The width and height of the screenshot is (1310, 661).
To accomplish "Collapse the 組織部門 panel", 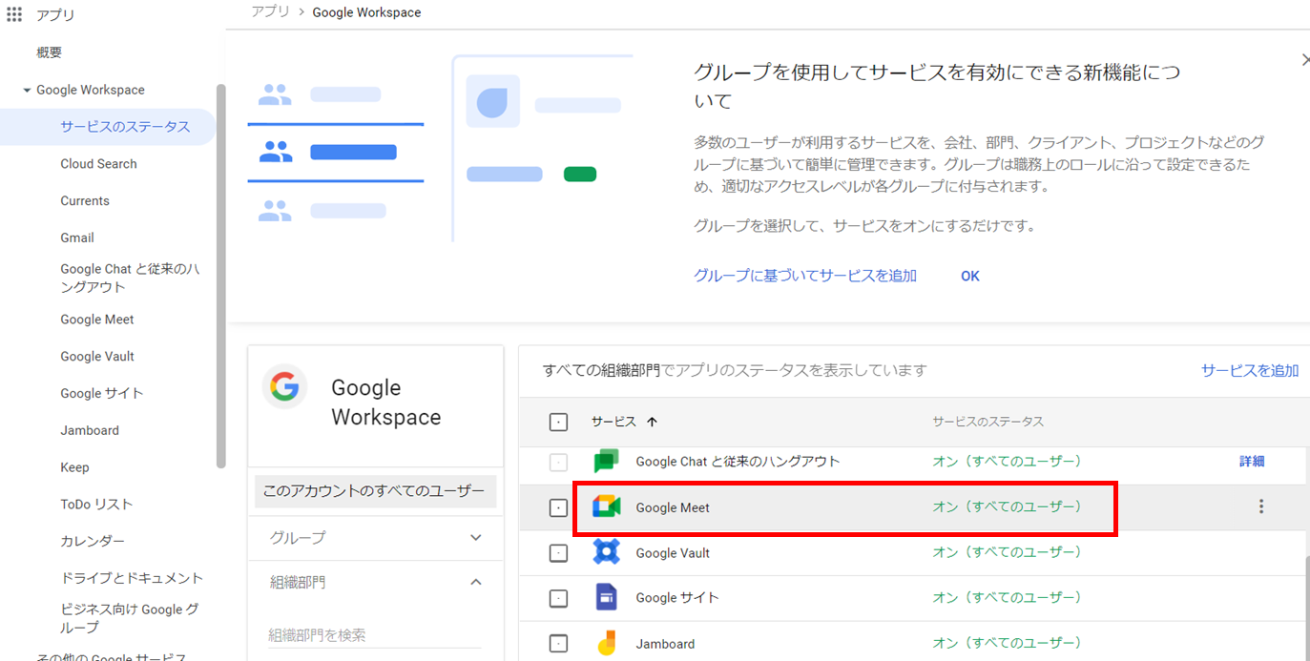I will click(476, 582).
